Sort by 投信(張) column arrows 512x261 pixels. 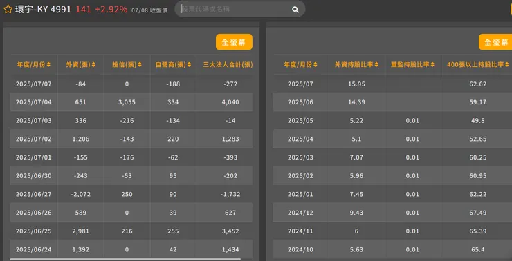(x=140, y=64)
